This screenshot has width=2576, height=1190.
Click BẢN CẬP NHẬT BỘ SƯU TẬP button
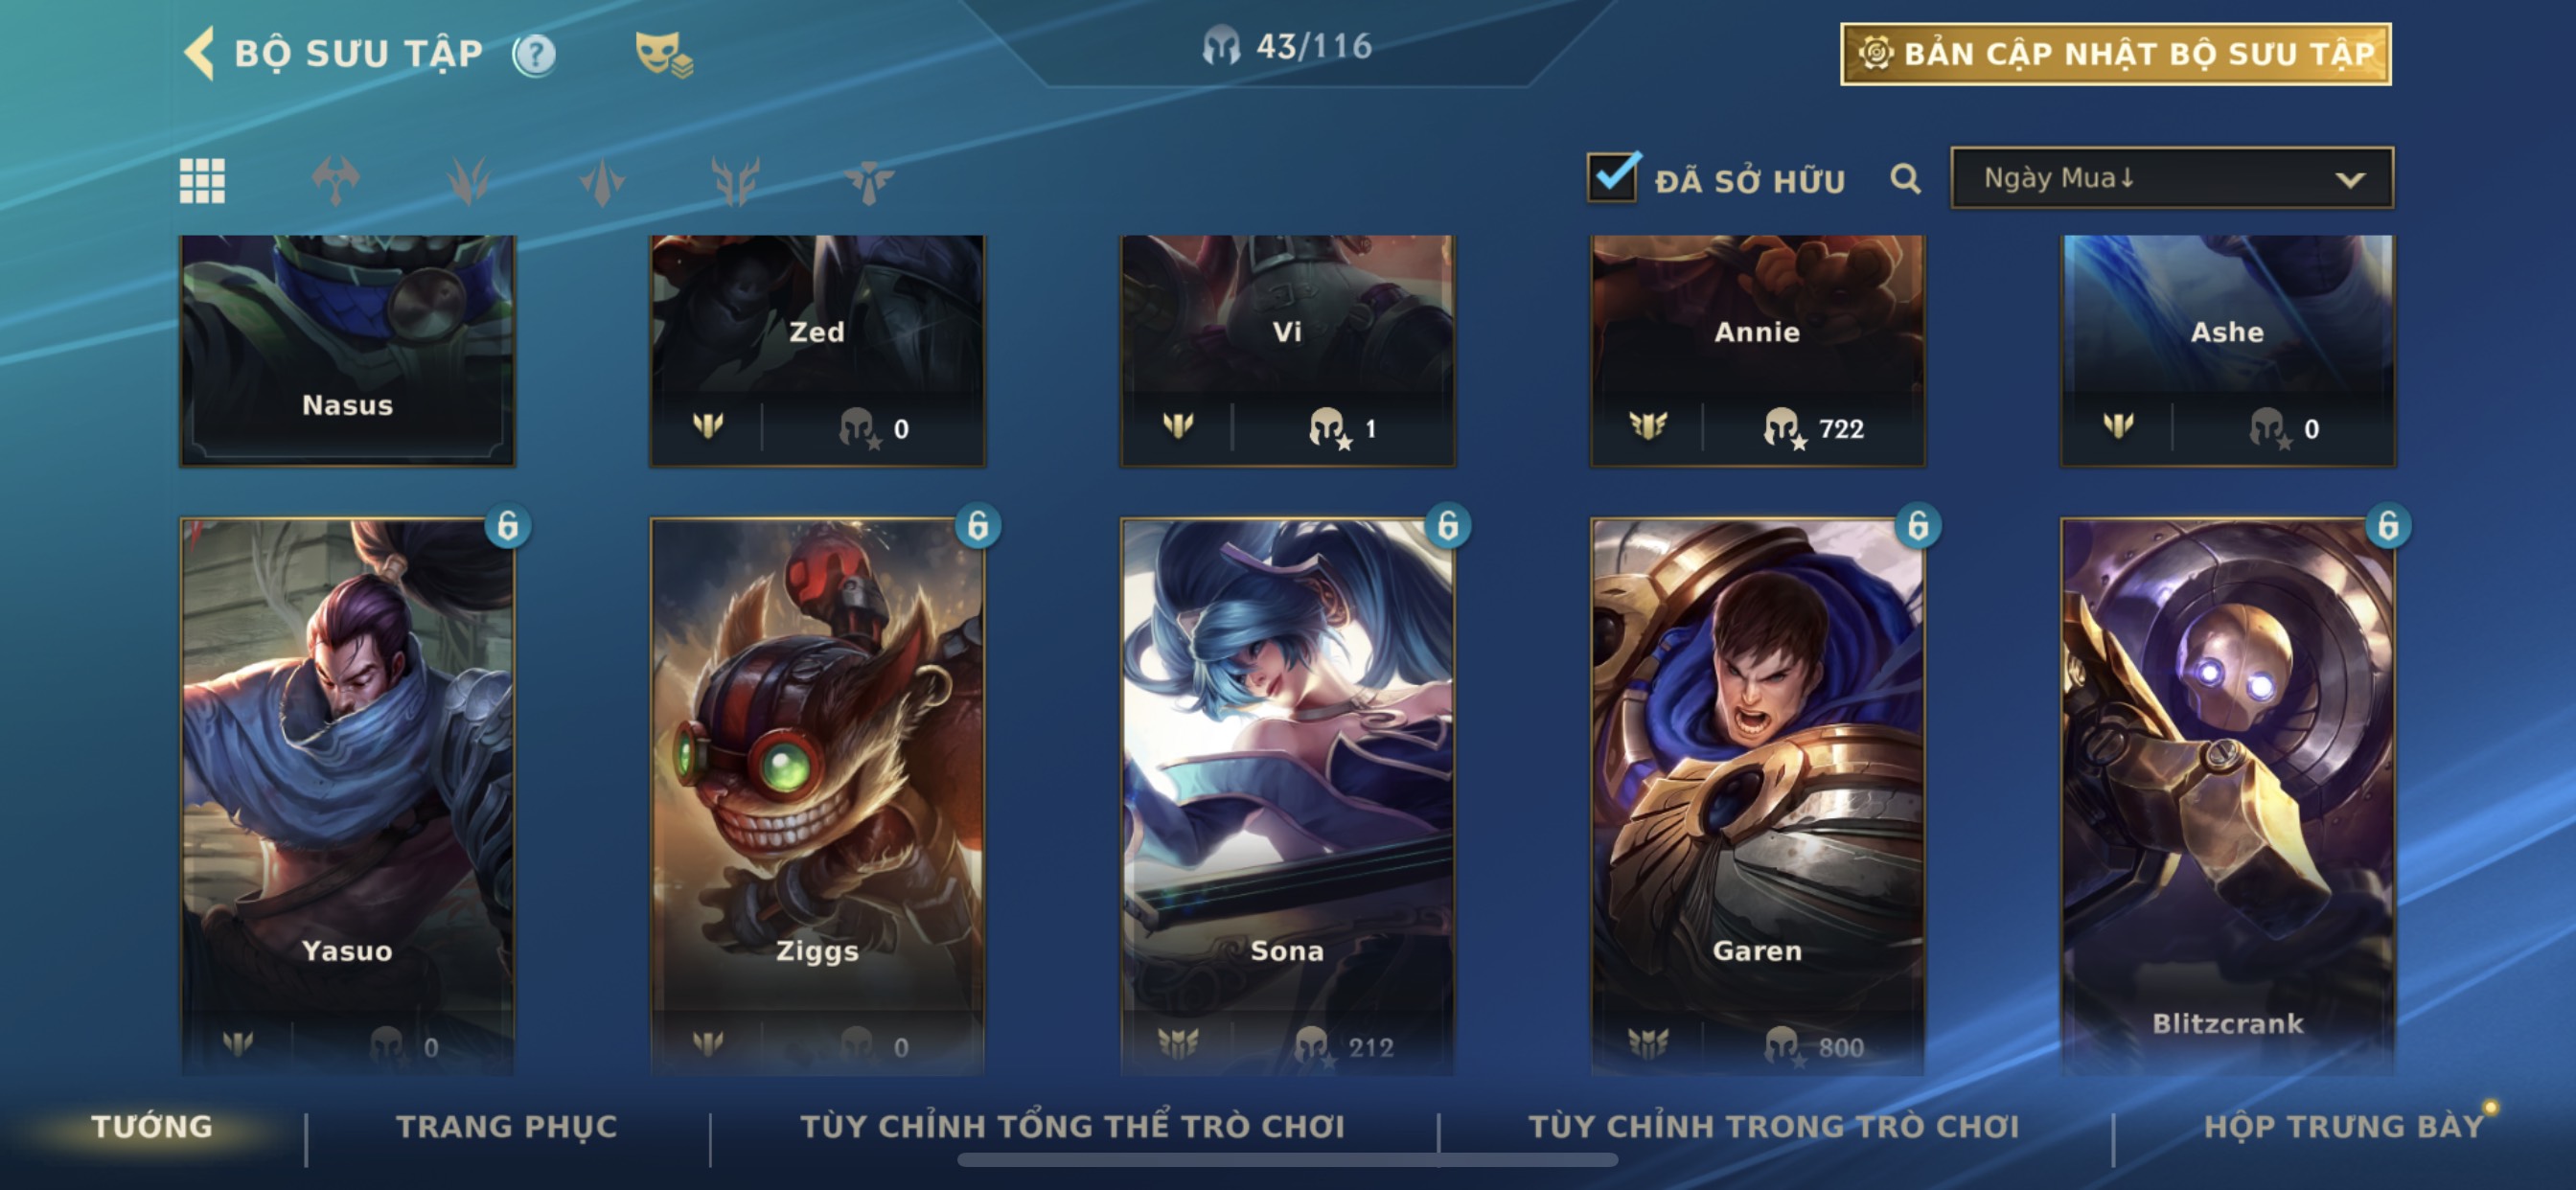(x=2116, y=54)
